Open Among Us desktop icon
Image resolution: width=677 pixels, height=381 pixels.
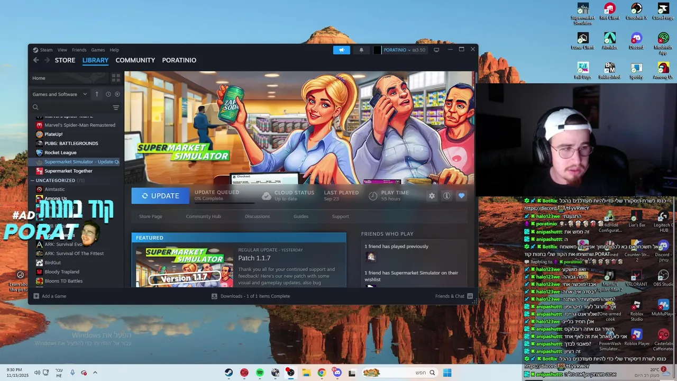pos(663,71)
